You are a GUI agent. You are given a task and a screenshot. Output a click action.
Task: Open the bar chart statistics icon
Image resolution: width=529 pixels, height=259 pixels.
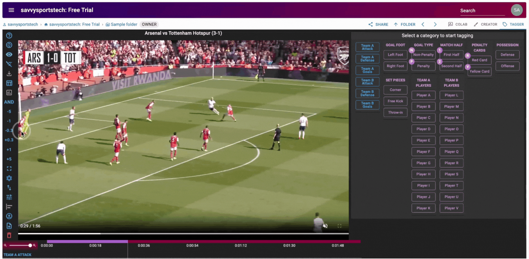(x=9, y=93)
